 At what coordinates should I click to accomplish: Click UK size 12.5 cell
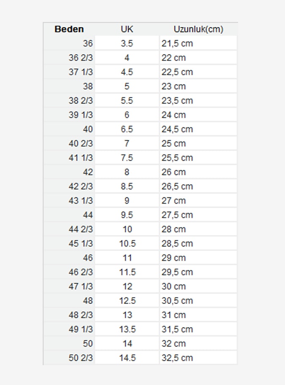[127, 301]
